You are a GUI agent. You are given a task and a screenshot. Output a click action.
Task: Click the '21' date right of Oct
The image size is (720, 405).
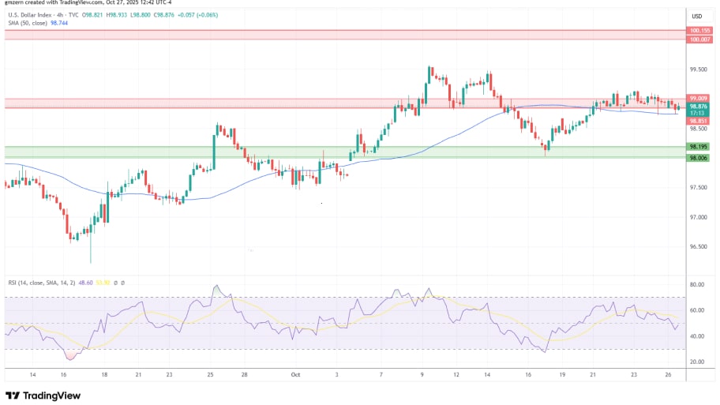pyautogui.click(x=593, y=376)
